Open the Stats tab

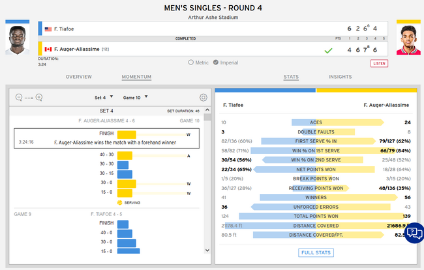pyautogui.click(x=291, y=77)
